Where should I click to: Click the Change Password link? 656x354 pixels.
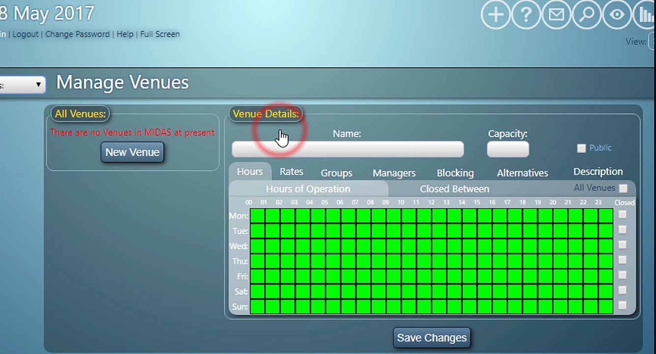(77, 34)
